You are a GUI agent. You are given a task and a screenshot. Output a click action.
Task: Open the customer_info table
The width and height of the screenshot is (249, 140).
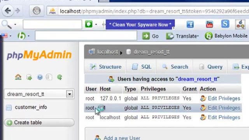pyautogui.click(x=31, y=107)
